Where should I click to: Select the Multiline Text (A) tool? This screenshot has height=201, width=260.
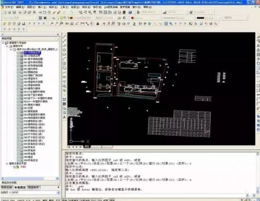tap(64, 117)
